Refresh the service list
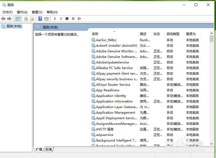Screen dimensions: 216x158 click(x=26, y=19)
